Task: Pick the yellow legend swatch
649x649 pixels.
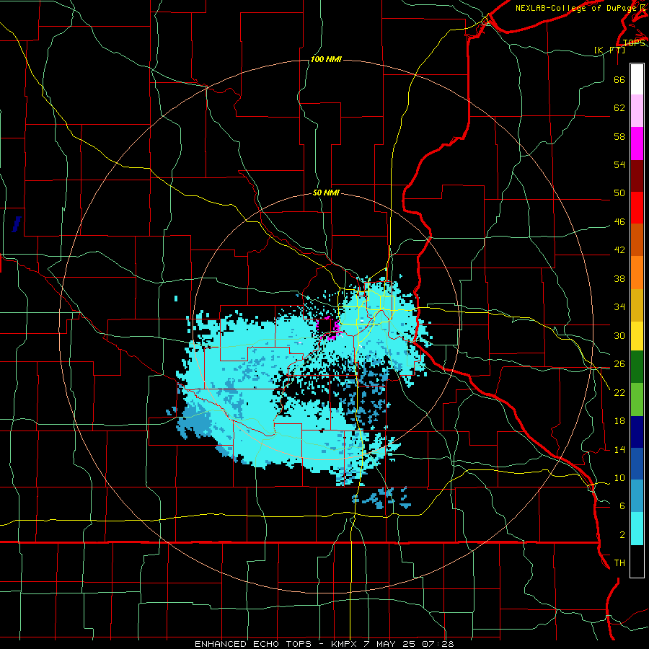Action: tap(637, 335)
